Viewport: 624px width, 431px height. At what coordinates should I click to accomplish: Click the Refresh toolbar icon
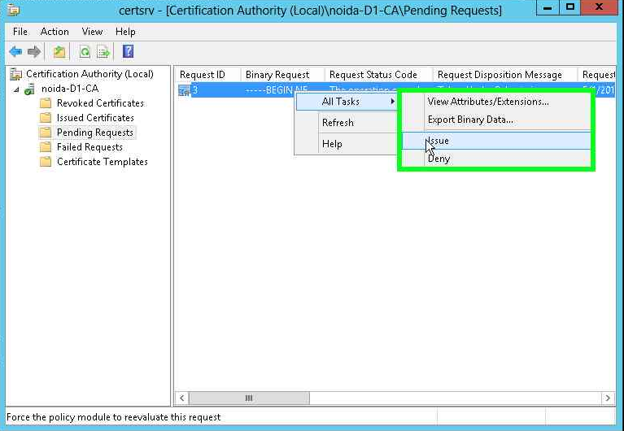click(85, 52)
